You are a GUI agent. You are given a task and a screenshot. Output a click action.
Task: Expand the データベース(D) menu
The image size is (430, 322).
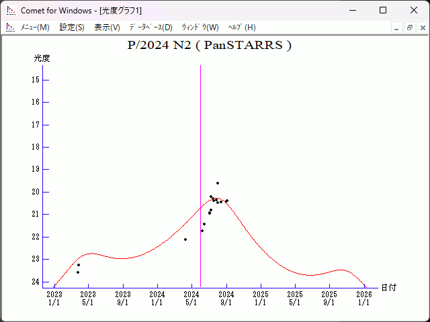tap(150, 28)
